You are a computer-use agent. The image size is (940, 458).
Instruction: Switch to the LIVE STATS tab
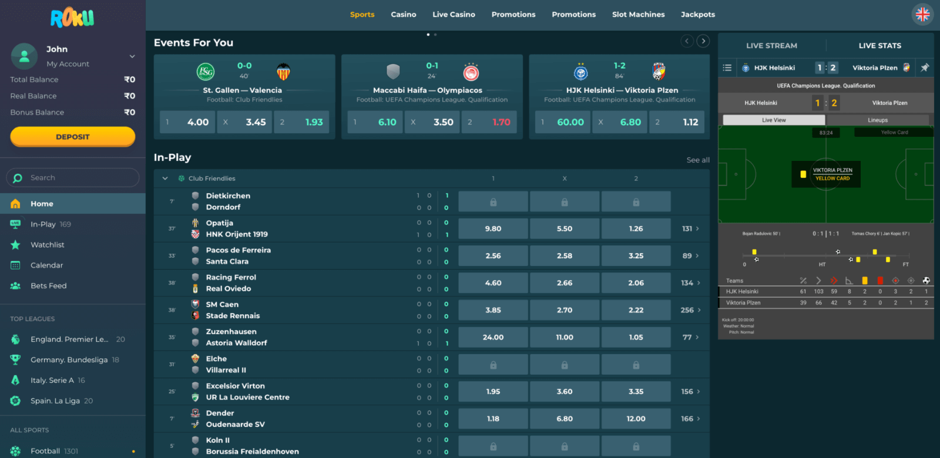[x=879, y=46]
